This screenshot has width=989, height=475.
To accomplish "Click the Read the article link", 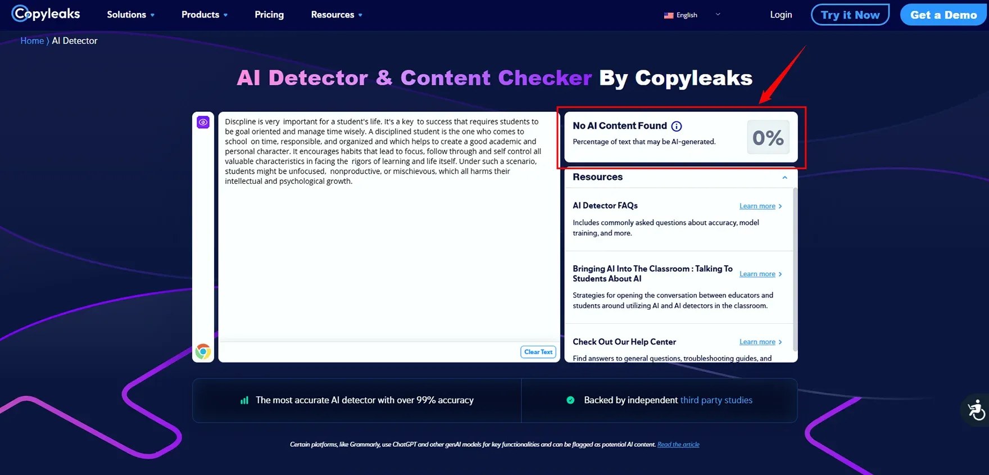I will [678, 445].
